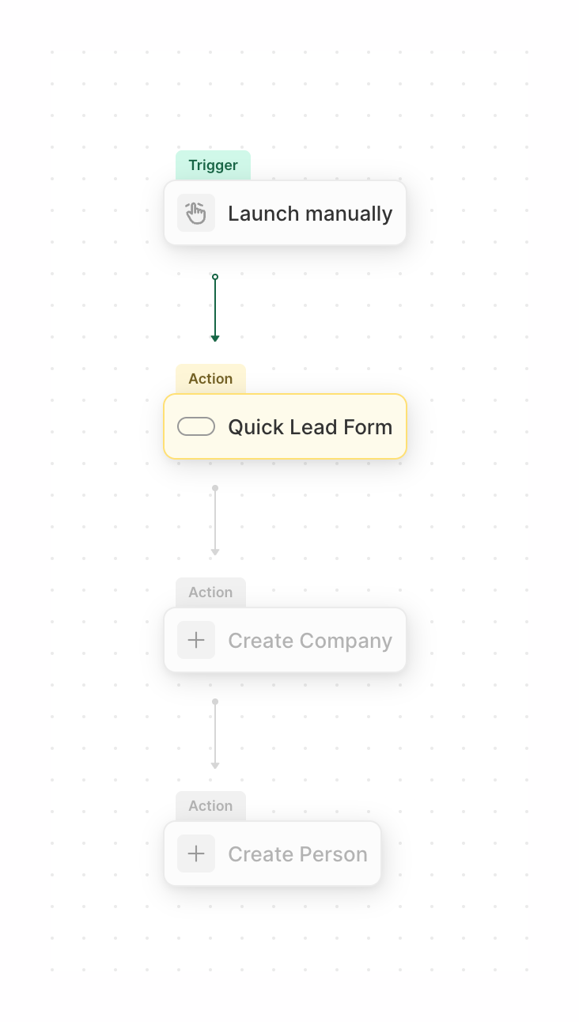Click the arrowhead ending at Quick Lead Form

(215, 339)
